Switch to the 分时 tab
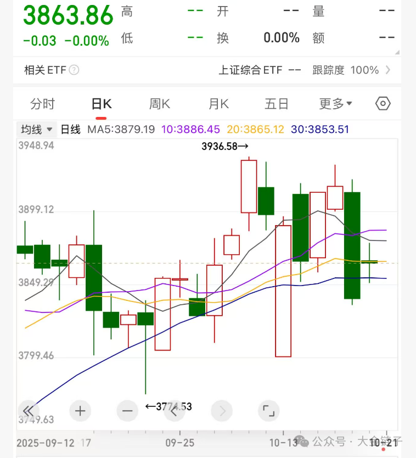Screen dimensions: 416x458 (43, 104)
